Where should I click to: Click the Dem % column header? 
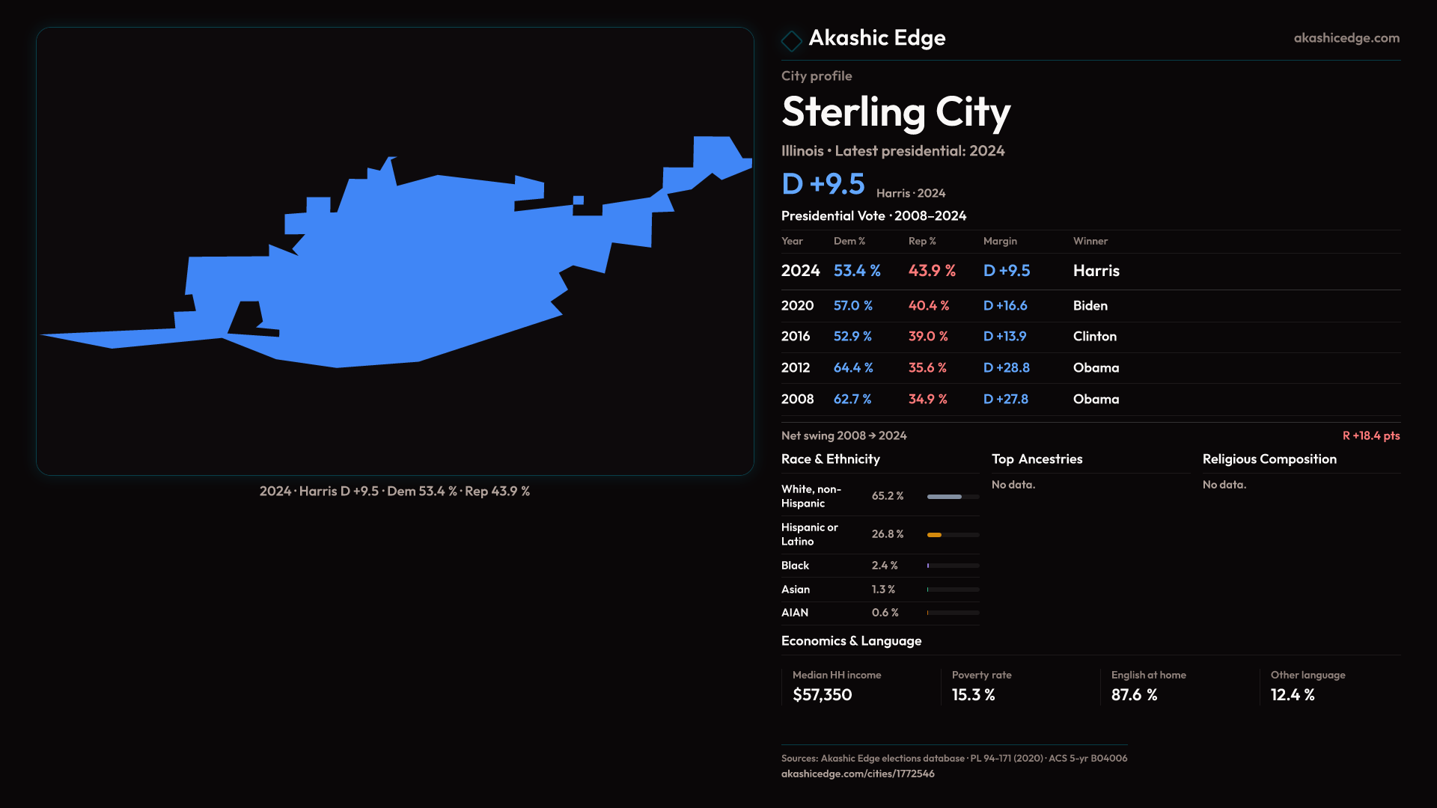click(849, 241)
